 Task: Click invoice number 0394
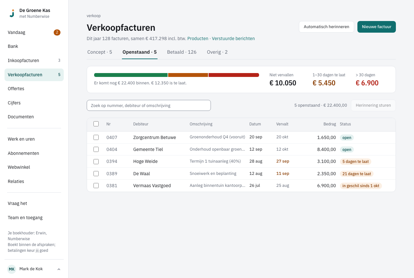112,161
